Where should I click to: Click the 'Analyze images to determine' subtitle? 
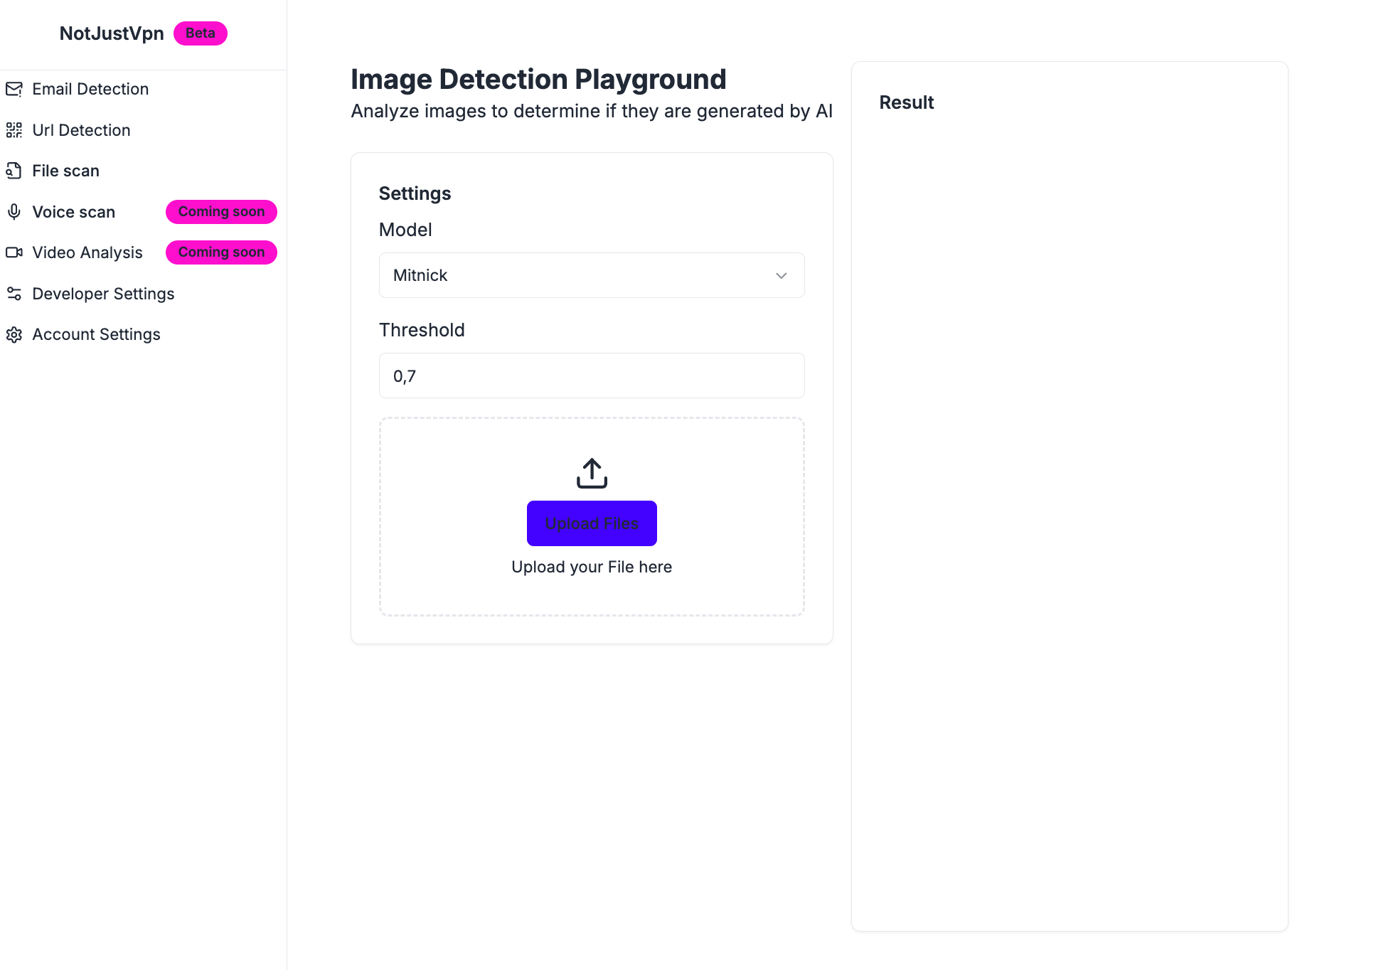click(592, 111)
